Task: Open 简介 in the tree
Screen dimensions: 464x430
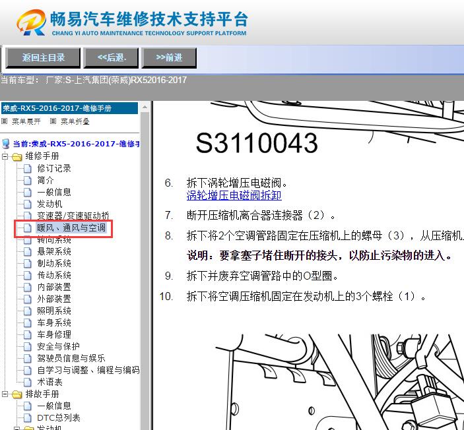Action: pyautogui.click(x=46, y=181)
